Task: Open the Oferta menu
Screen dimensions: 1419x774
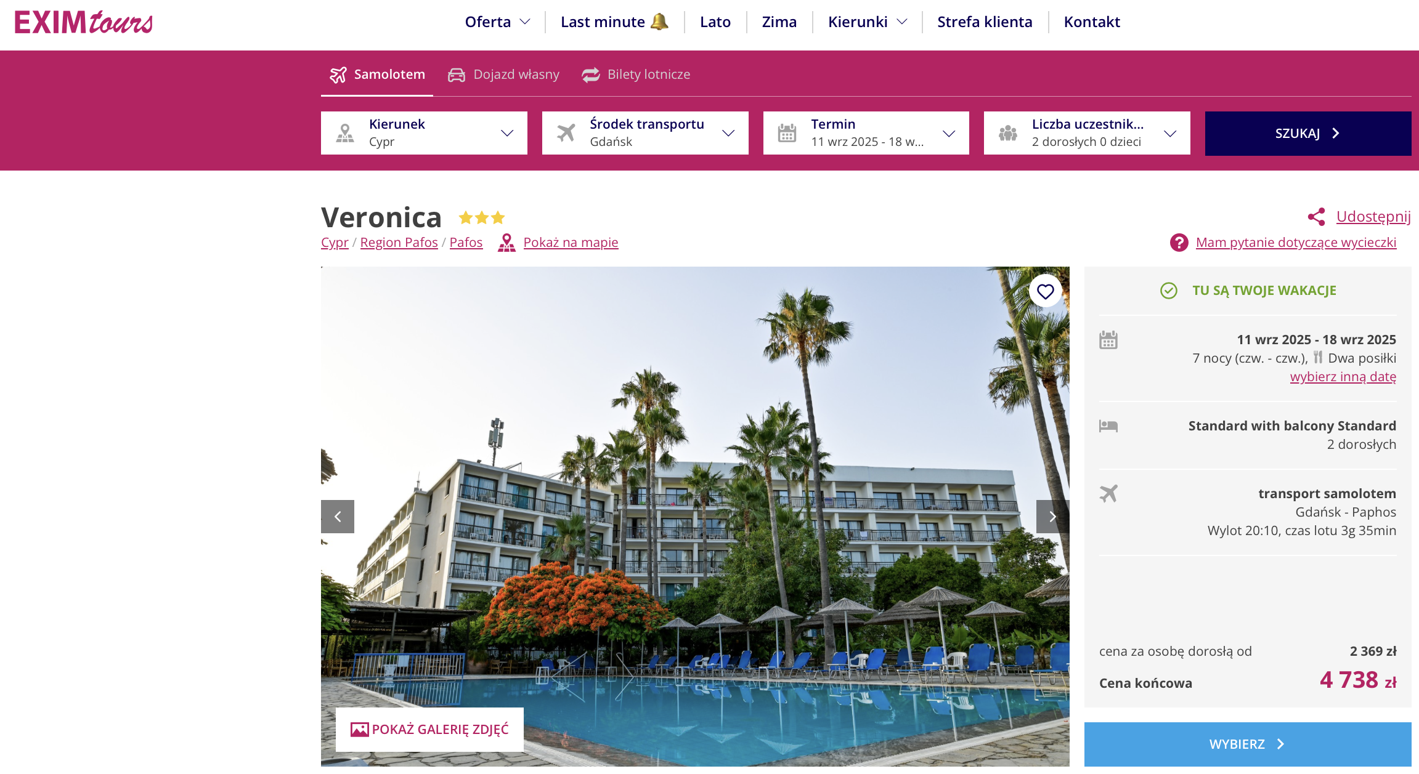Action: pos(497,22)
